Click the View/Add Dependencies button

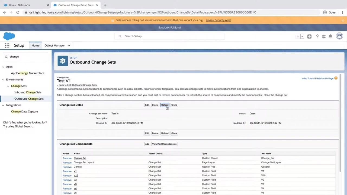(x=164, y=144)
